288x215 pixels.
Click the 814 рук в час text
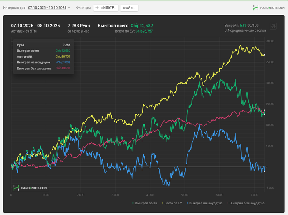click(x=79, y=31)
